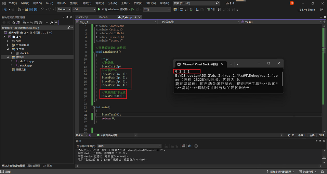Open the x64 platform dropdown

(84, 9)
